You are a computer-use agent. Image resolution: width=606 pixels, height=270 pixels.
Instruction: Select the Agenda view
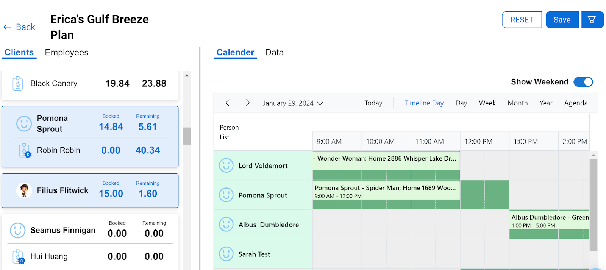pyautogui.click(x=576, y=103)
